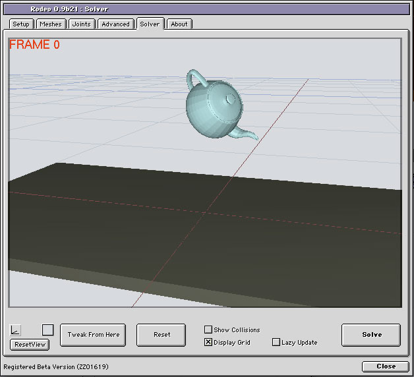Open the Meshes tab
The image size is (414, 377).
[x=51, y=24]
